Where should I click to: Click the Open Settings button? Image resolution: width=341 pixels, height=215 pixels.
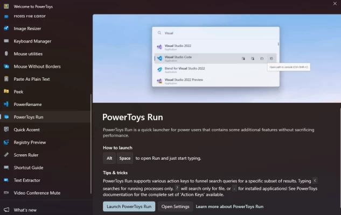point(175,206)
